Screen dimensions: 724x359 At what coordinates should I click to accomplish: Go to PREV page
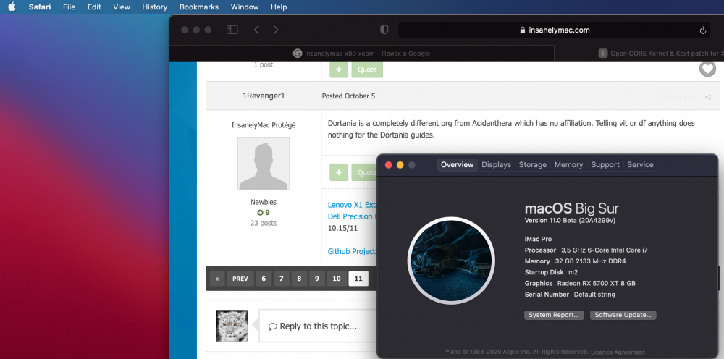pos(240,279)
